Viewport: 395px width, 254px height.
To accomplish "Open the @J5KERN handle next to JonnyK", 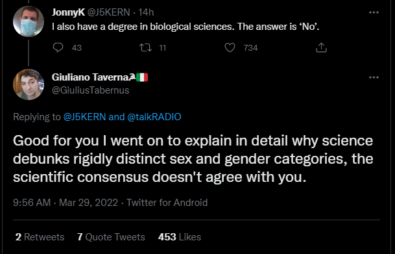I will point(108,12).
